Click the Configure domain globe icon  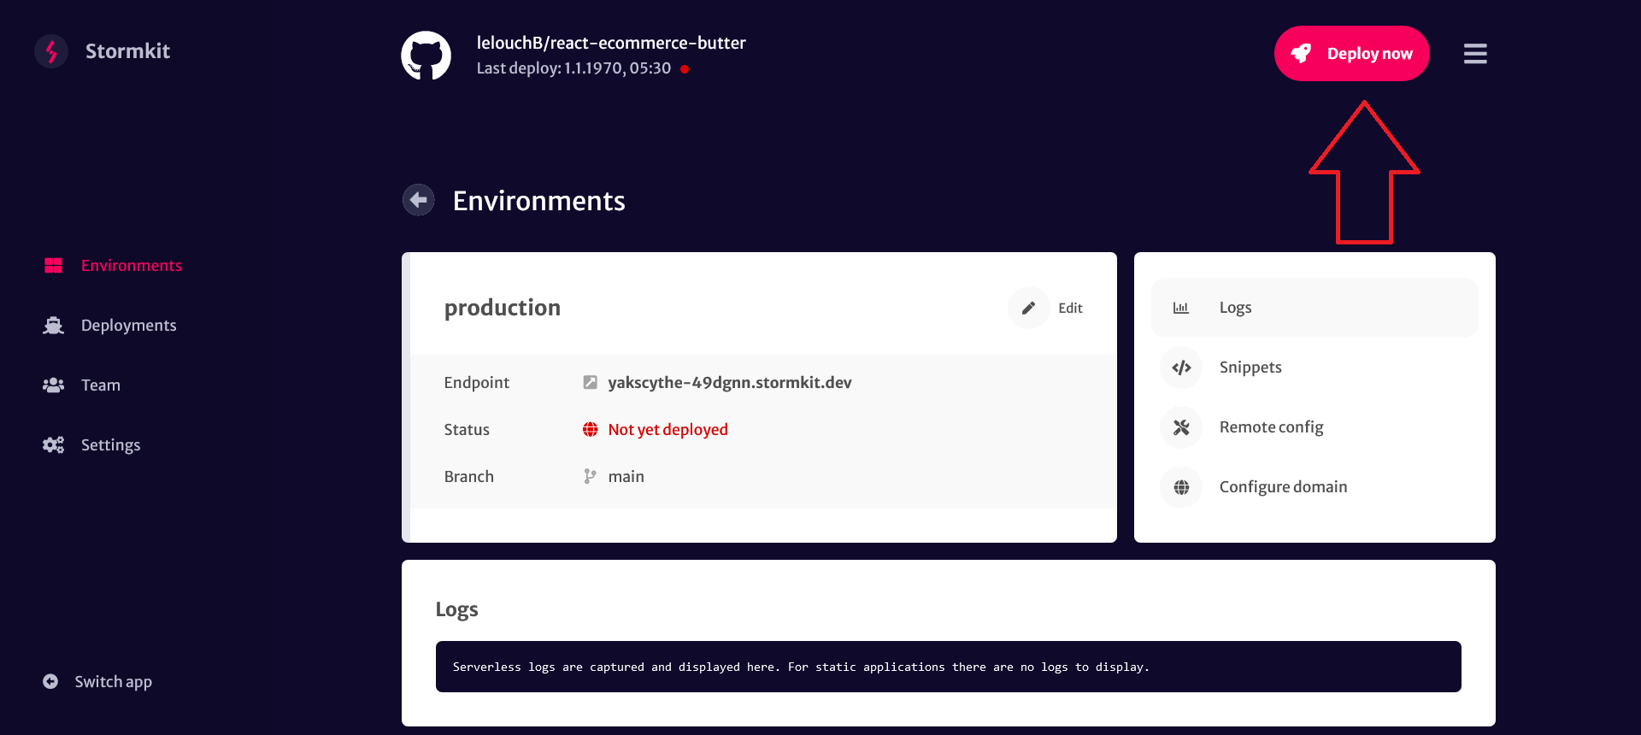[x=1181, y=487]
